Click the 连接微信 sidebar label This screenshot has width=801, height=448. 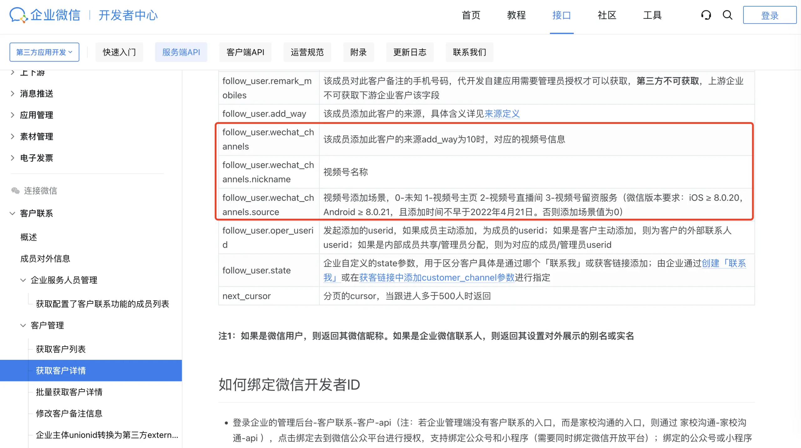(40, 190)
